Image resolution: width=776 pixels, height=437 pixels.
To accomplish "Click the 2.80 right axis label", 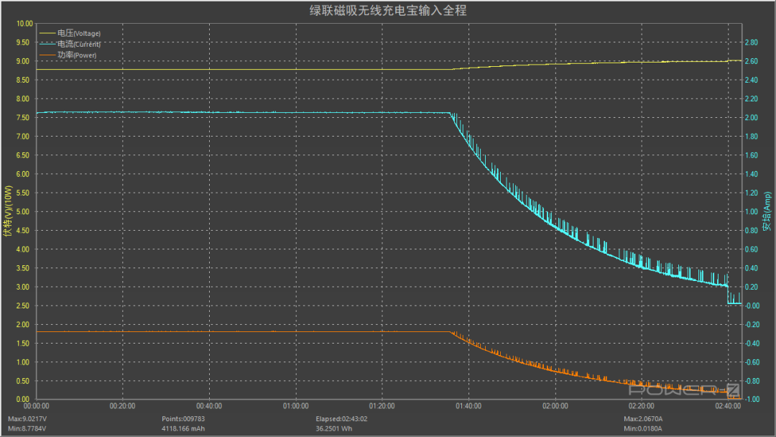I will (x=752, y=42).
